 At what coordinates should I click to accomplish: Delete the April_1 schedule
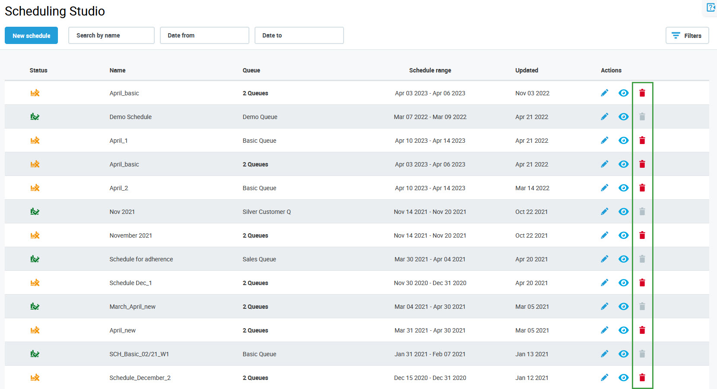click(642, 140)
